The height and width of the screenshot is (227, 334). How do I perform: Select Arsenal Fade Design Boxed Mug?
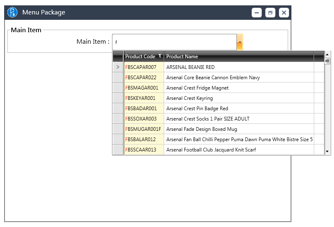click(202, 129)
